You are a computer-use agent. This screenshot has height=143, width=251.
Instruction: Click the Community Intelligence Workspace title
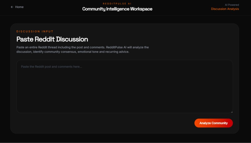[x=117, y=9]
